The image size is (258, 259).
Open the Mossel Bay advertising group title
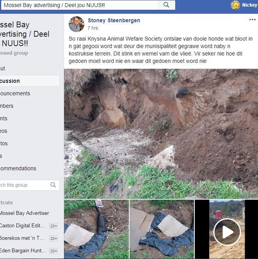point(25,34)
